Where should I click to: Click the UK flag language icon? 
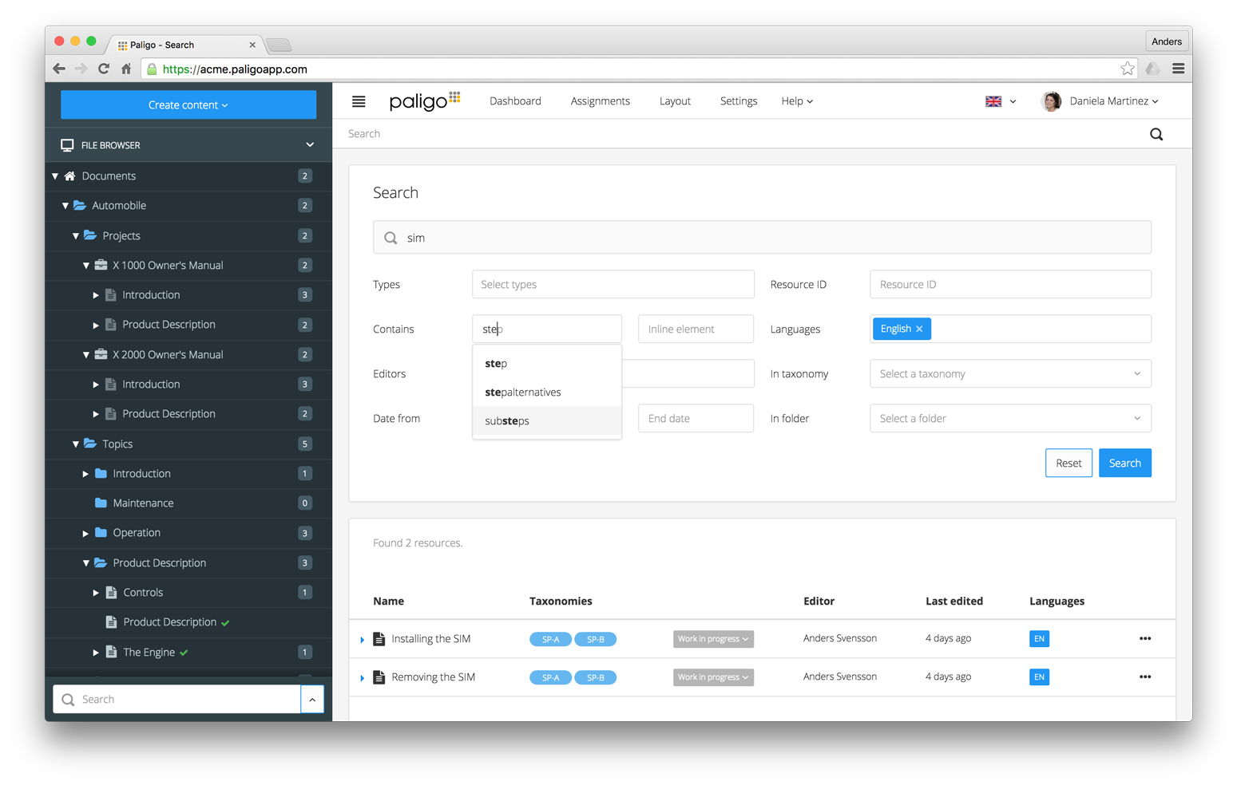point(993,101)
